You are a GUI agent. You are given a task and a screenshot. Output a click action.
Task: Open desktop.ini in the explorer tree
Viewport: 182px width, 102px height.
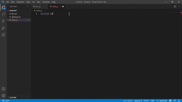point(19,17)
